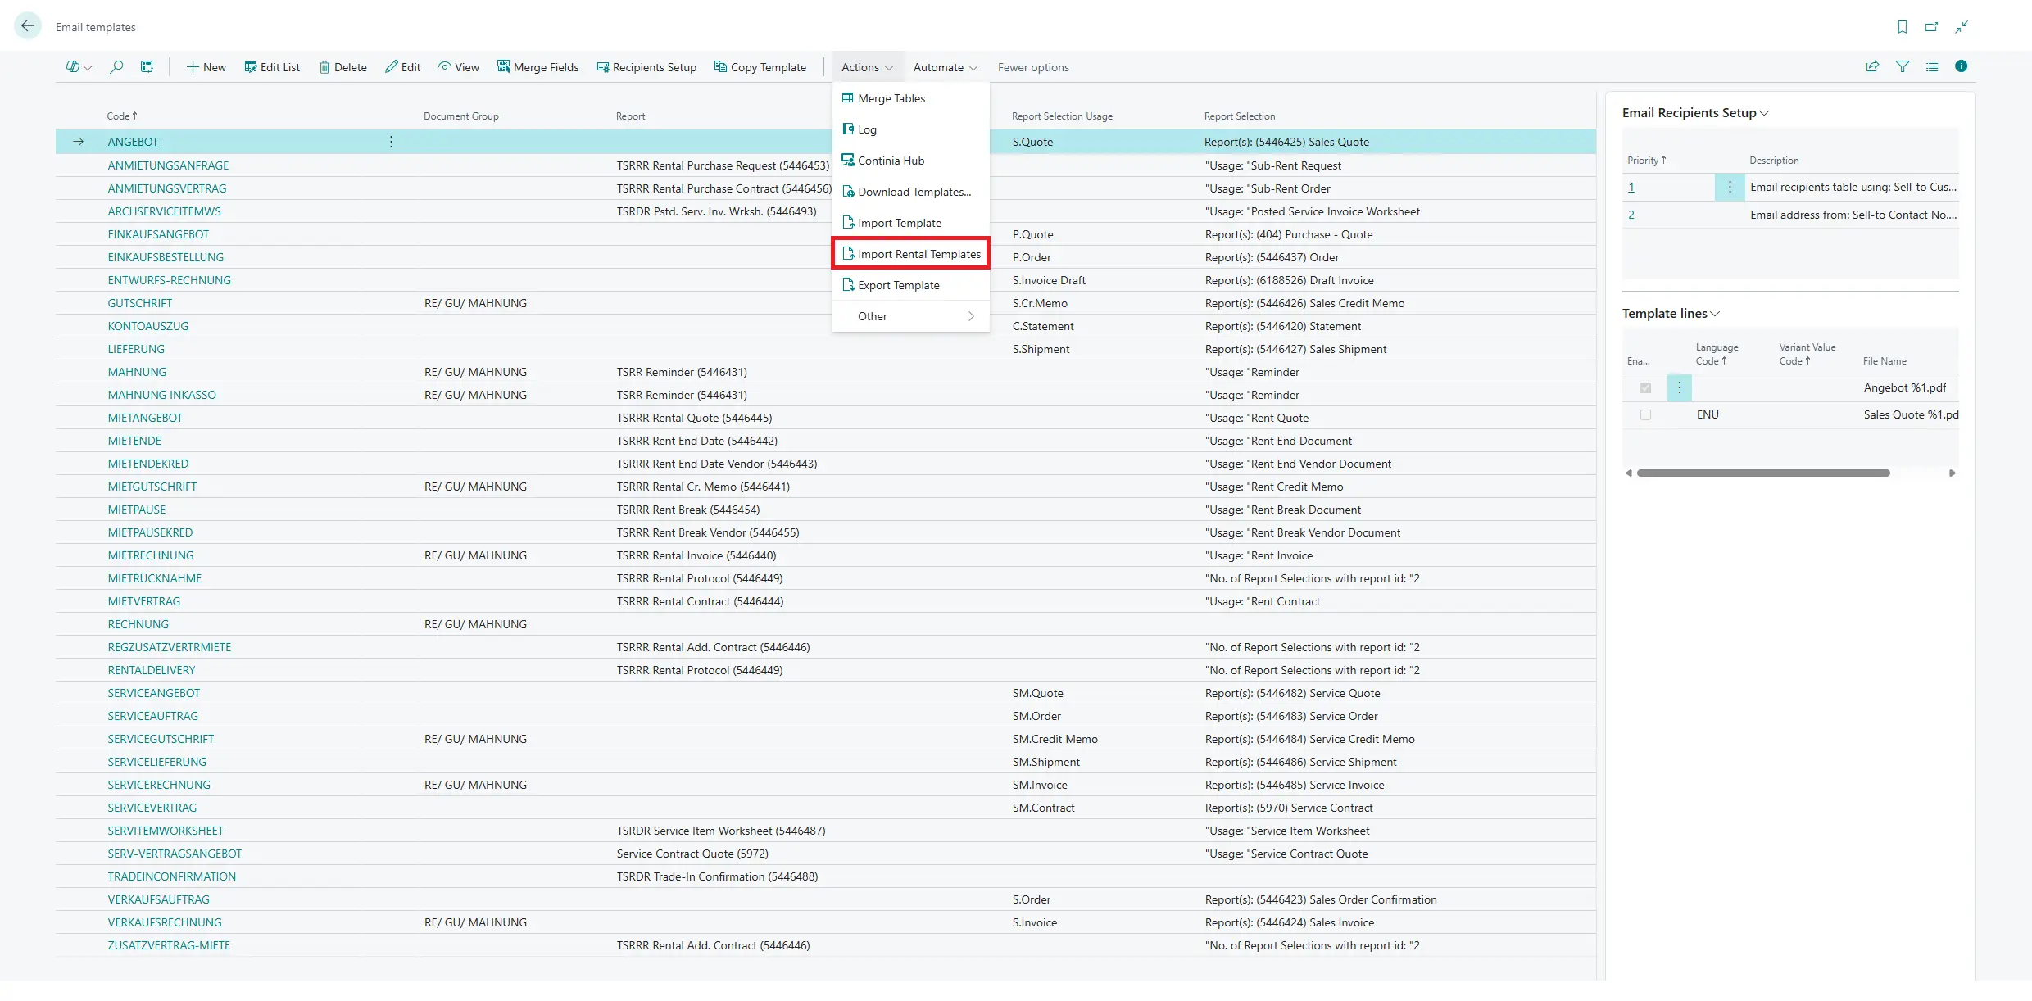Click the analysis mode icon
This screenshot has width=2032, height=1001.
click(147, 67)
